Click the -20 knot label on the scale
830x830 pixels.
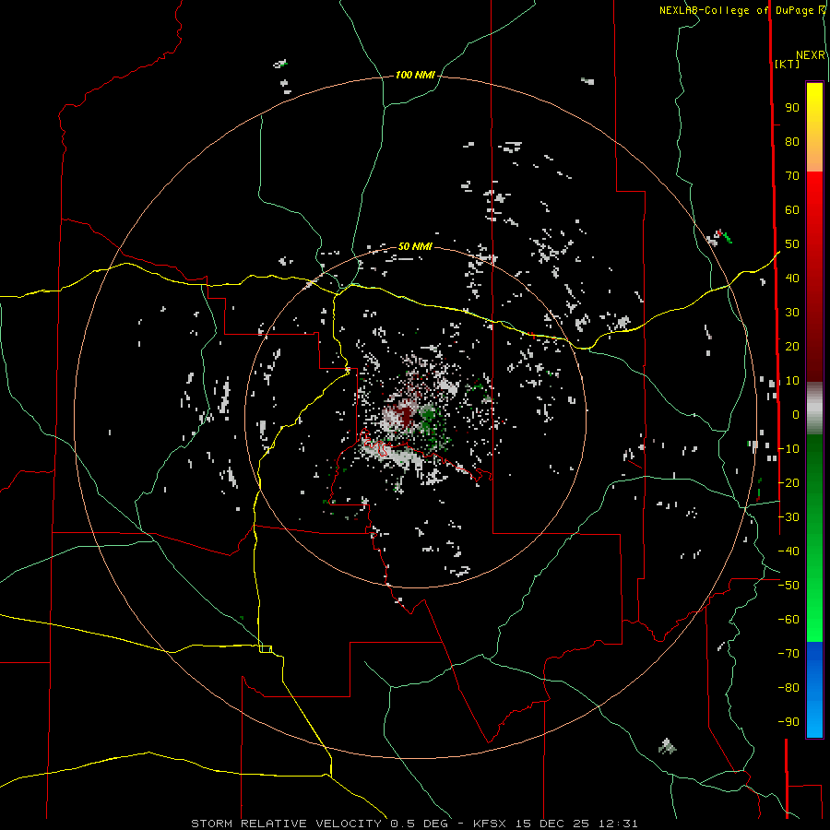pos(788,483)
